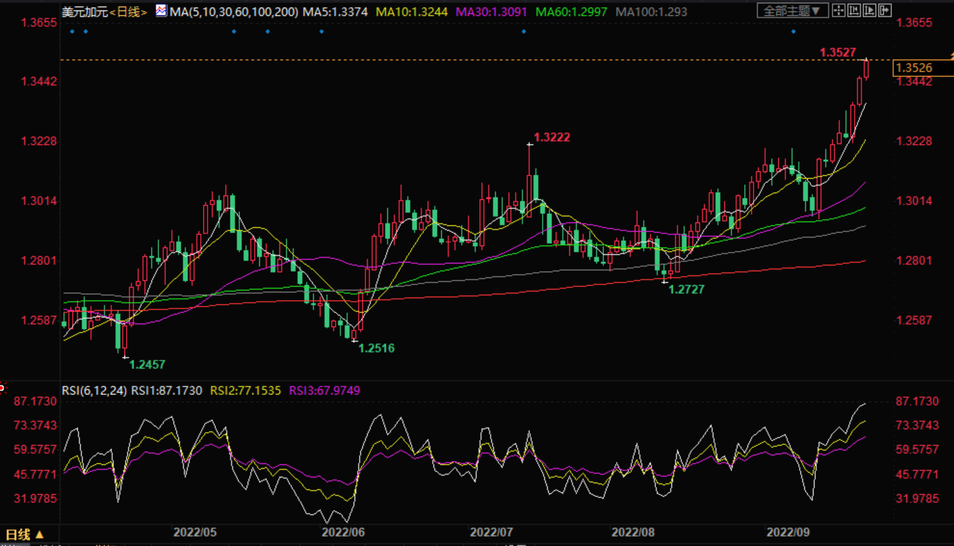Click the second chart-range icon at top right
This screenshot has height=546, width=954.
click(x=854, y=11)
